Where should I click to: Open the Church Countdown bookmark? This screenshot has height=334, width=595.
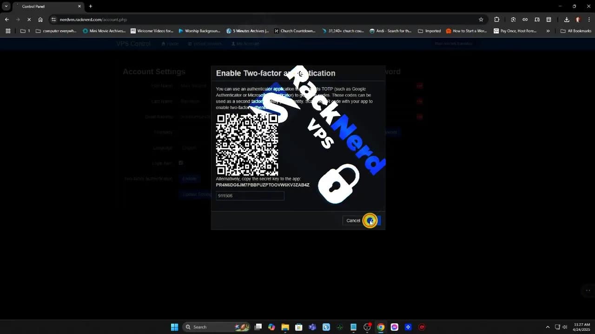(x=295, y=31)
